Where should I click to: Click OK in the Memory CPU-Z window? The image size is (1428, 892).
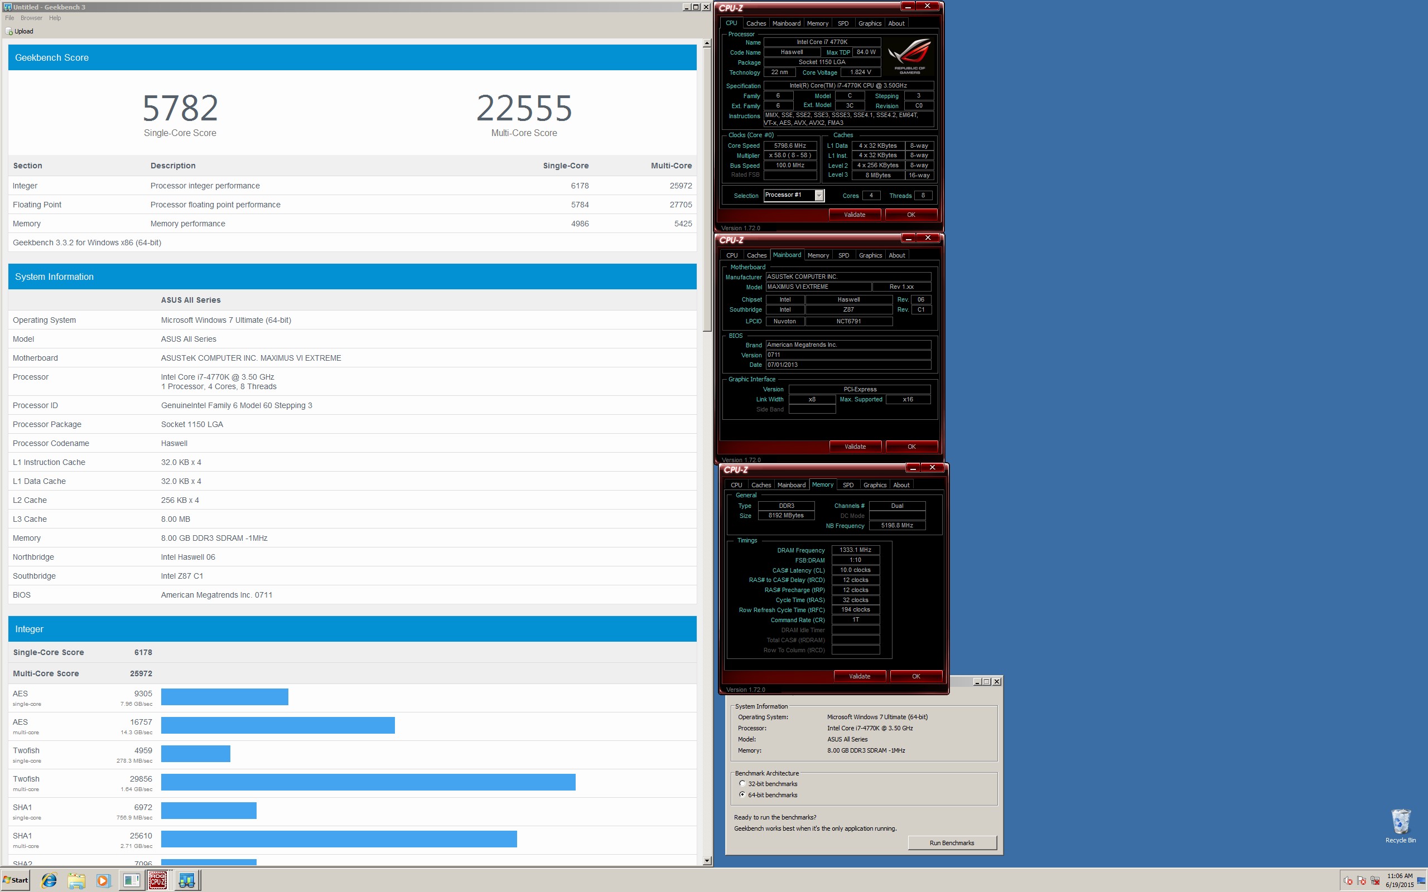916,676
